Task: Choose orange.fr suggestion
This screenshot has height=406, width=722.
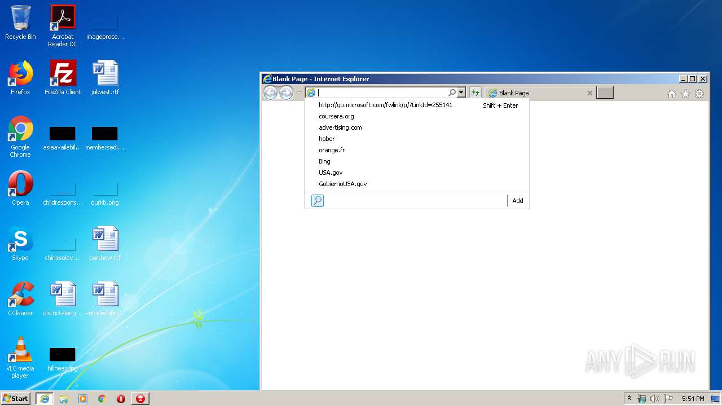Action: pyautogui.click(x=417, y=150)
